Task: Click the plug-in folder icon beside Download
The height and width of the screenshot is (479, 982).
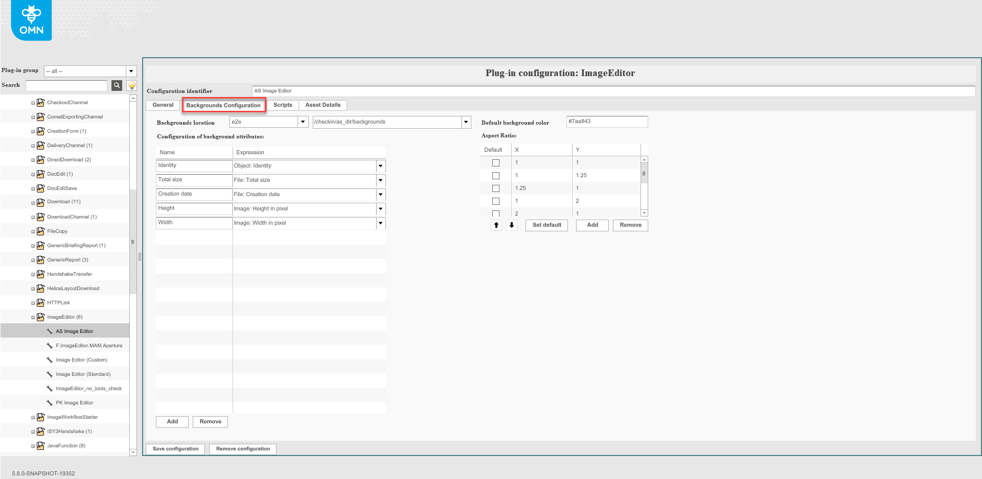Action: pyautogui.click(x=40, y=202)
